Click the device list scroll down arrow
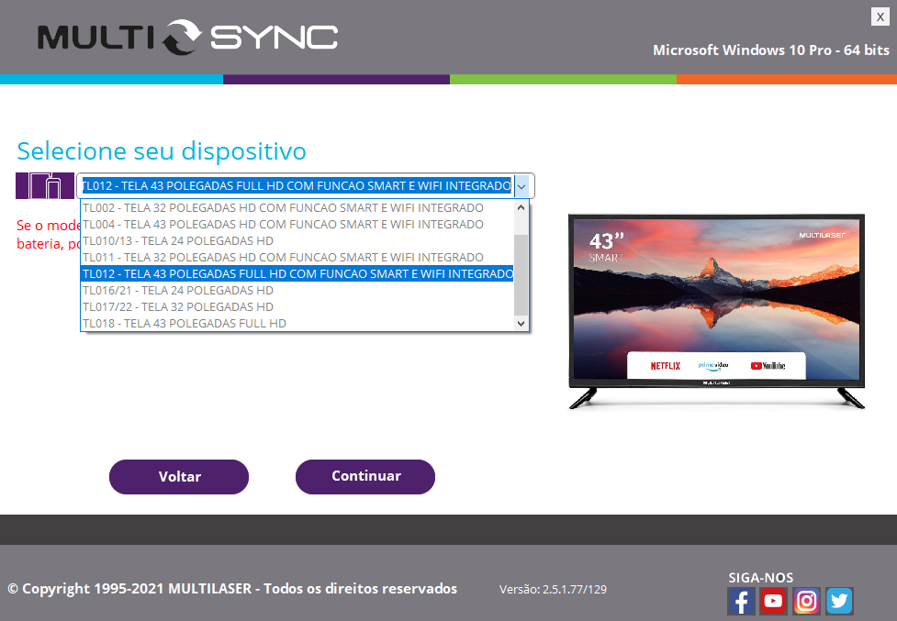The image size is (897, 621). click(x=521, y=324)
